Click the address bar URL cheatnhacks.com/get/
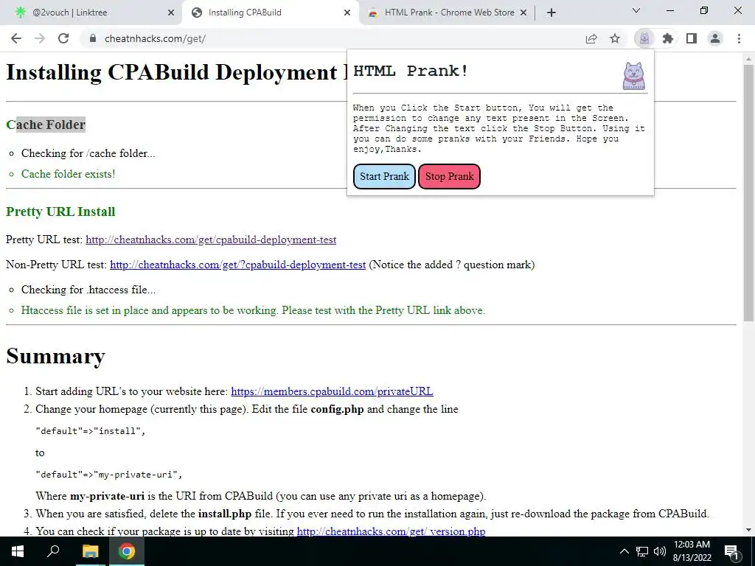755x566 pixels. [x=155, y=38]
